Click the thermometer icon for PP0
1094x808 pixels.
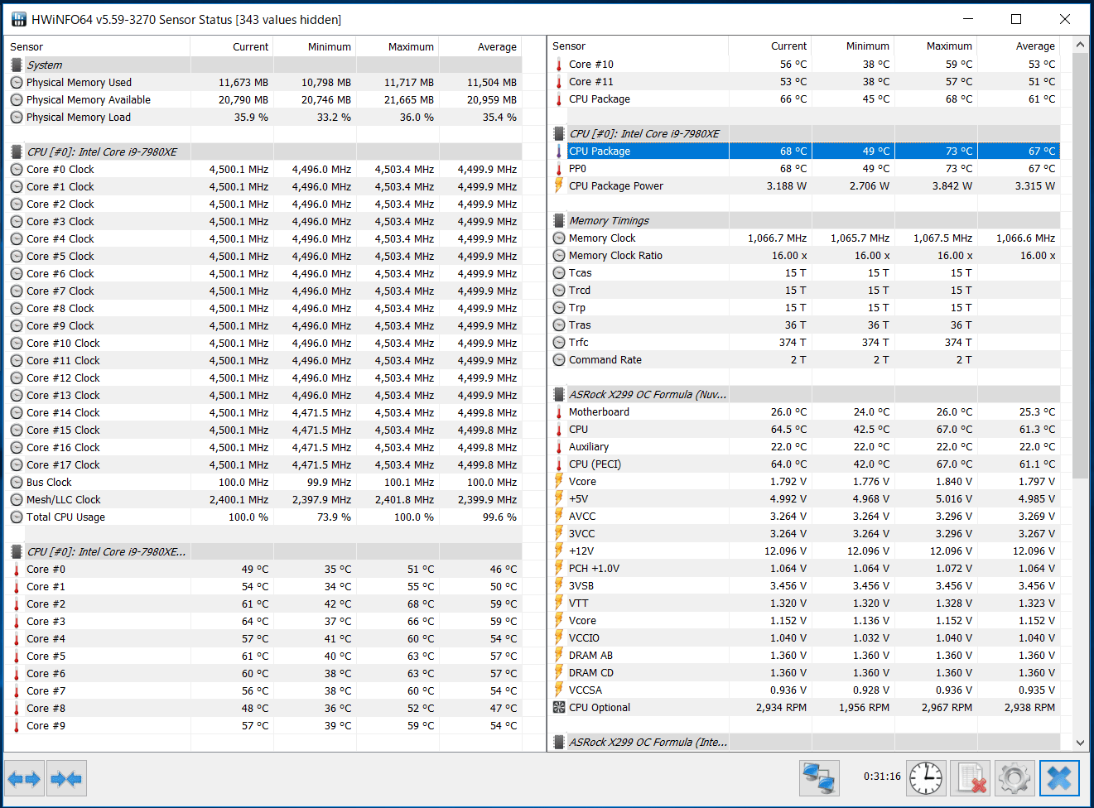(559, 168)
